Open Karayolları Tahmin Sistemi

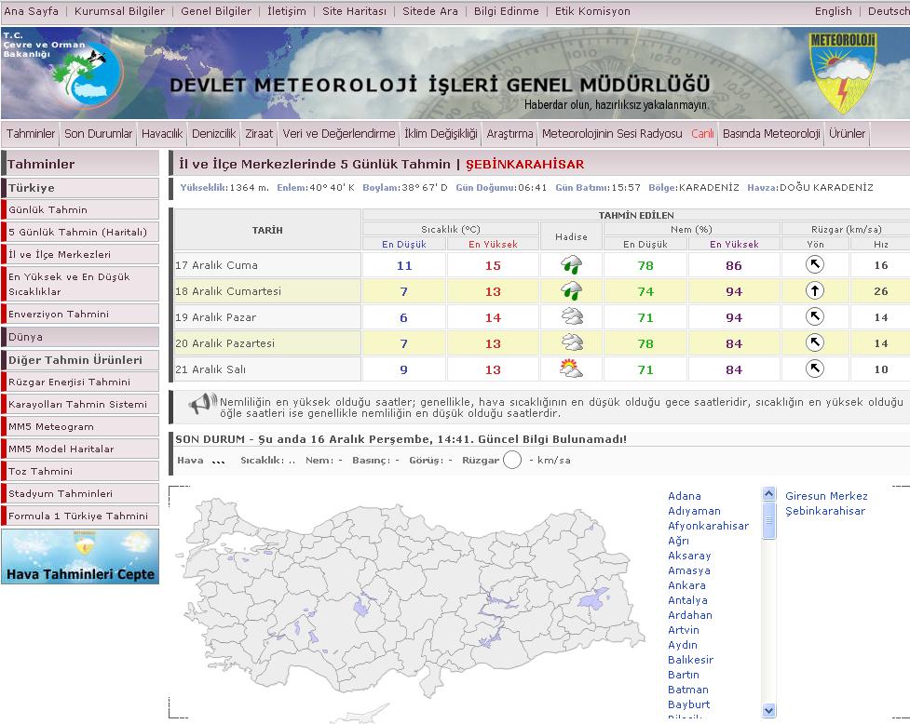click(x=80, y=404)
